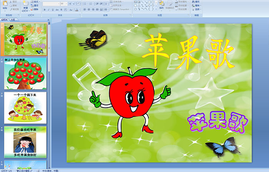Image resolution: width=269 pixels, height=172 pixels.
Task: Click the Paste (粘贴) button
Action: 5,5
